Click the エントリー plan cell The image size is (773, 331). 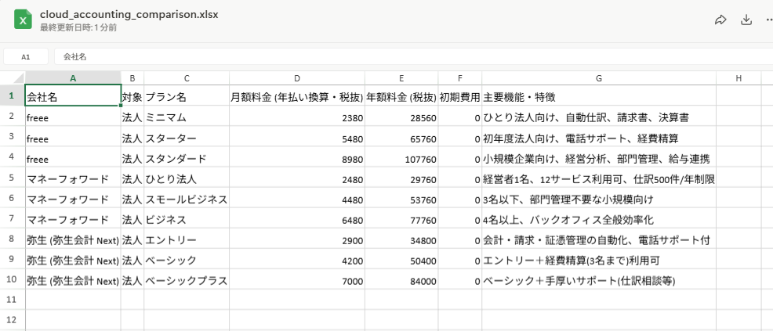187,239
